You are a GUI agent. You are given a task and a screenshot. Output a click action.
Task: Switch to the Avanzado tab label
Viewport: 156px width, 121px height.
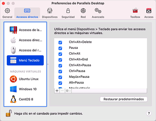(x=98, y=17)
